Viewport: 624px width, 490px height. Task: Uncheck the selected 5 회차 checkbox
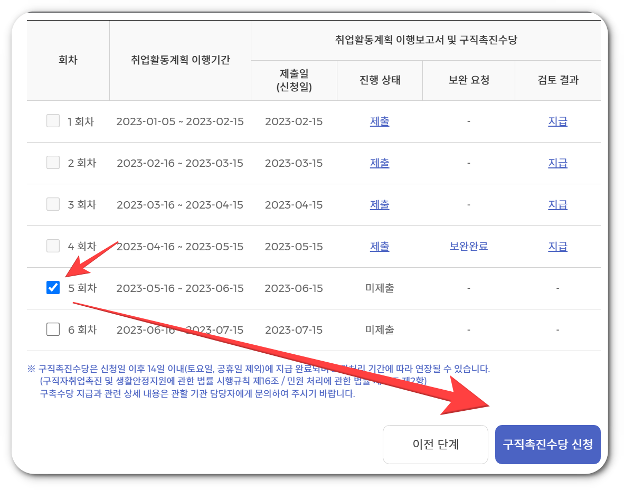coord(53,288)
